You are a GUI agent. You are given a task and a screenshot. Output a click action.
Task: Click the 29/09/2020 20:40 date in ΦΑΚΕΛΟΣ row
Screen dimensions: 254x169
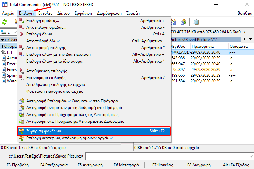(206, 52)
